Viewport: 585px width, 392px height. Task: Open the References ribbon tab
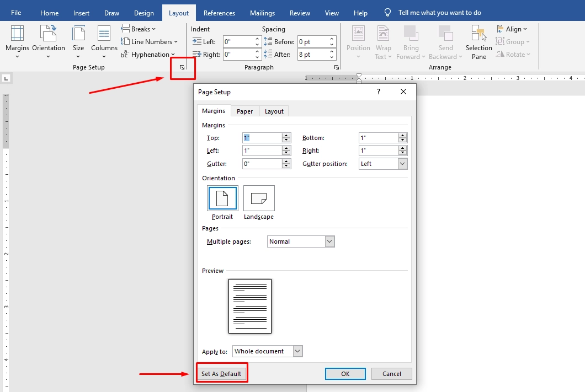pos(219,12)
